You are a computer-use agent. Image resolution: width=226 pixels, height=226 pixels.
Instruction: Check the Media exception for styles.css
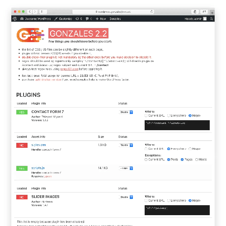tap(197, 160)
